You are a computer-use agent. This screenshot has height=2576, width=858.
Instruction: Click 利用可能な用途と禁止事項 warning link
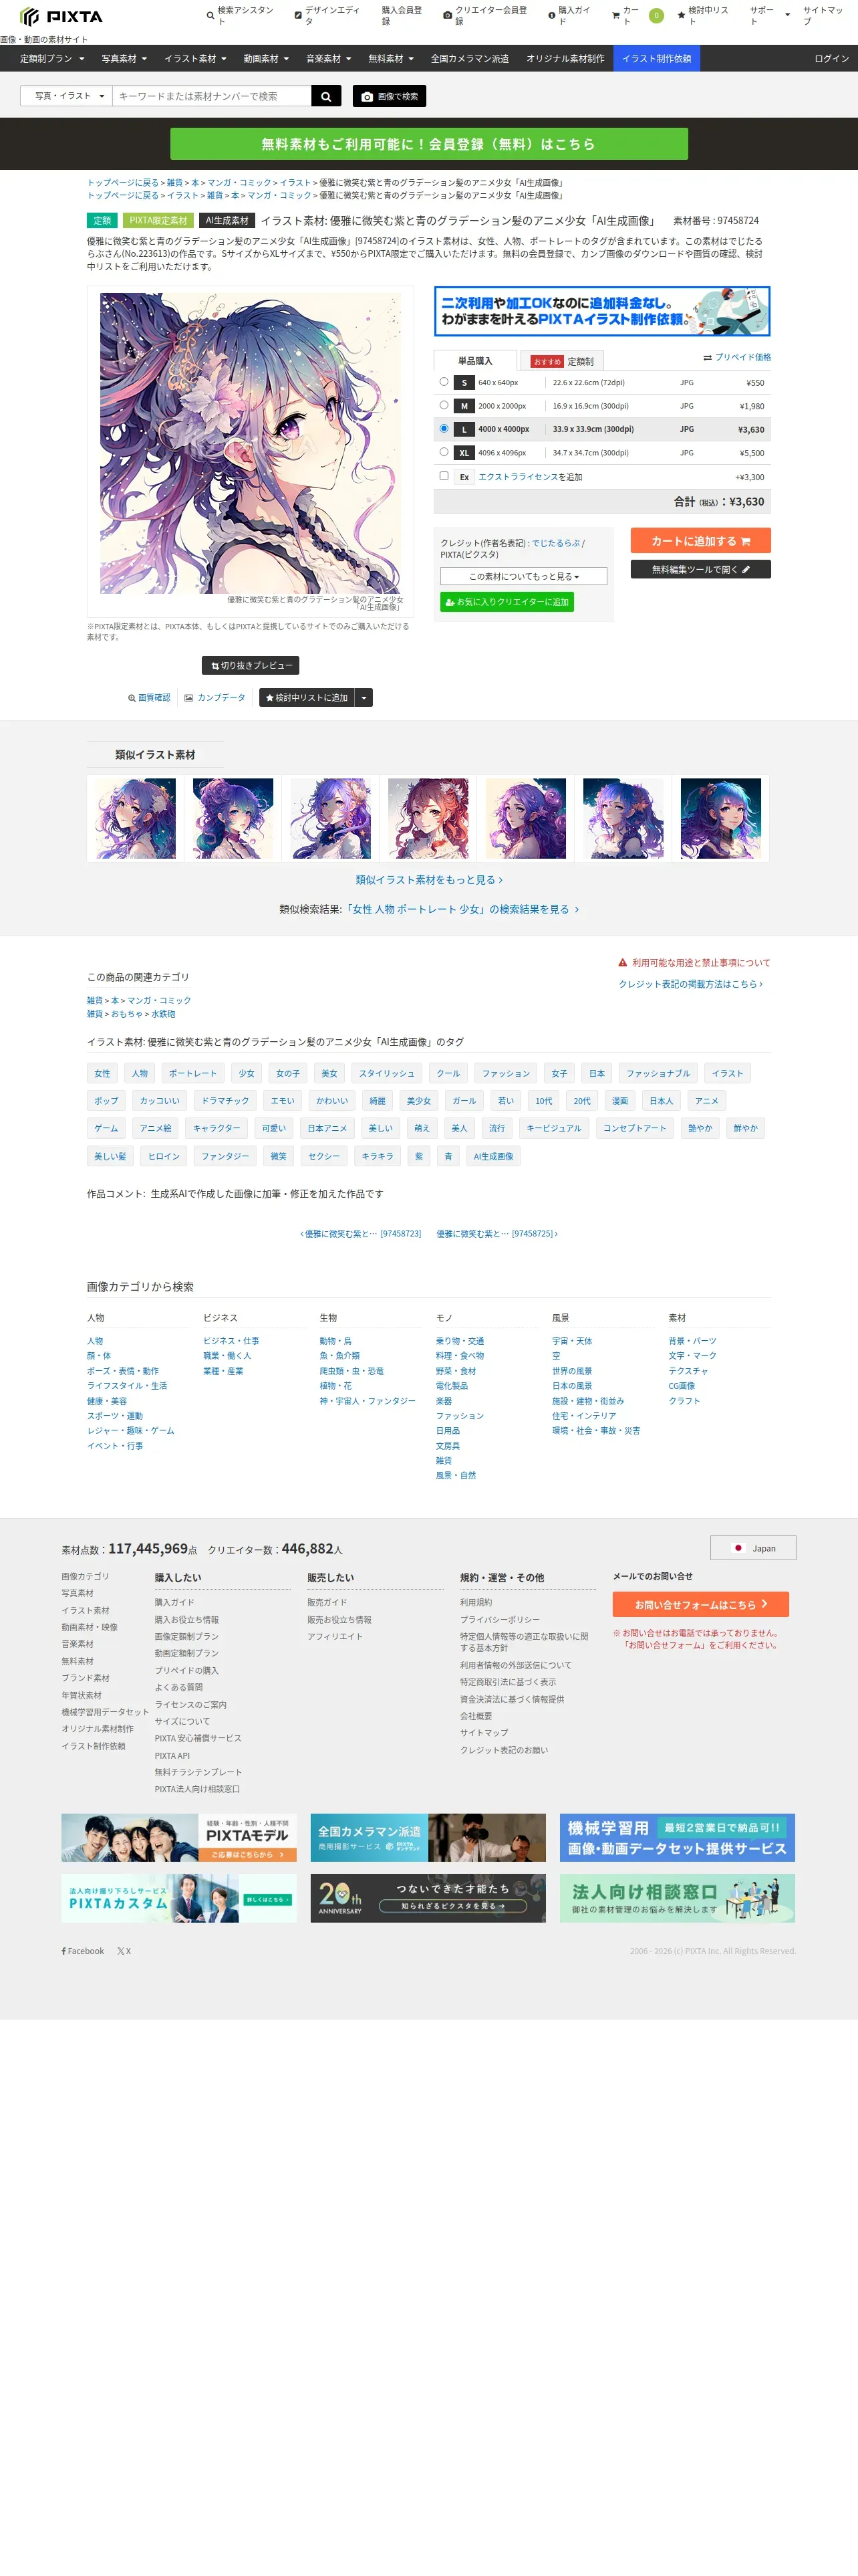pyautogui.click(x=694, y=963)
